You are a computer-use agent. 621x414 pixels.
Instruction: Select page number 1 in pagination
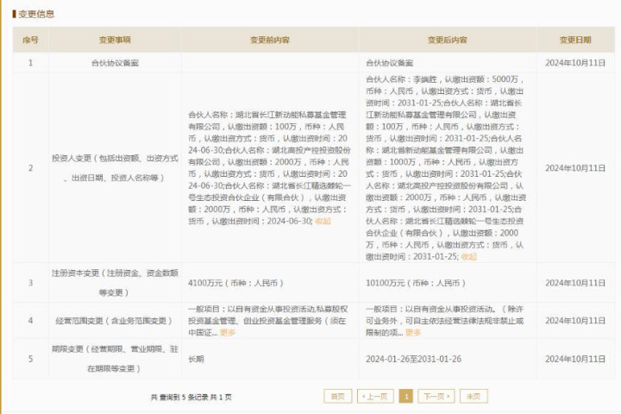[406, 396]
